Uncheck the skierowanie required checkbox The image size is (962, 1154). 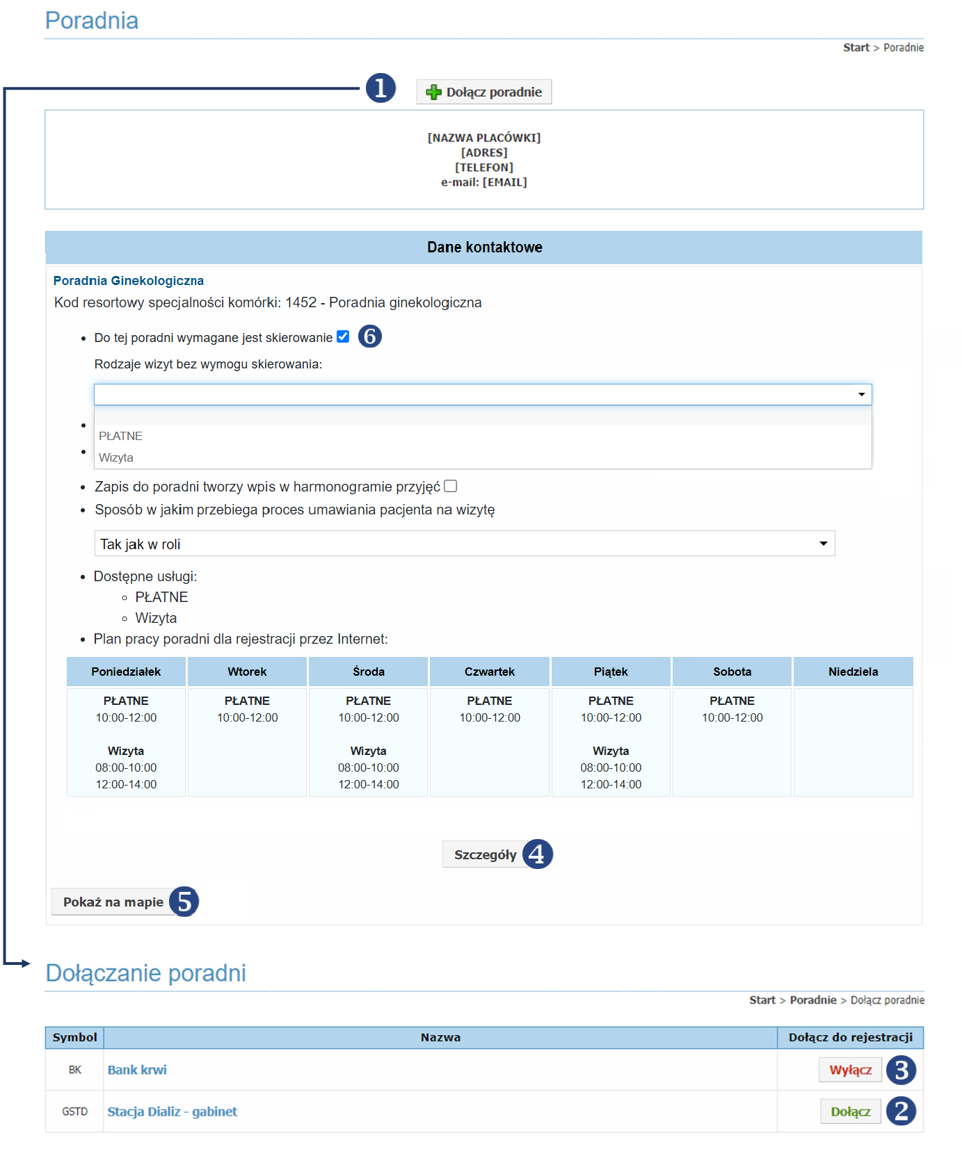coord(343,336)
